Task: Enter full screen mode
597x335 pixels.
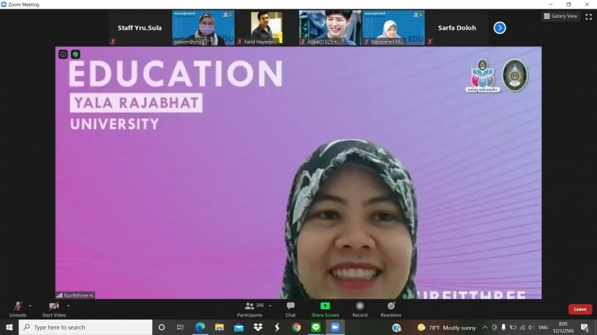Action: pyautogui.click(x=588, y=17)
